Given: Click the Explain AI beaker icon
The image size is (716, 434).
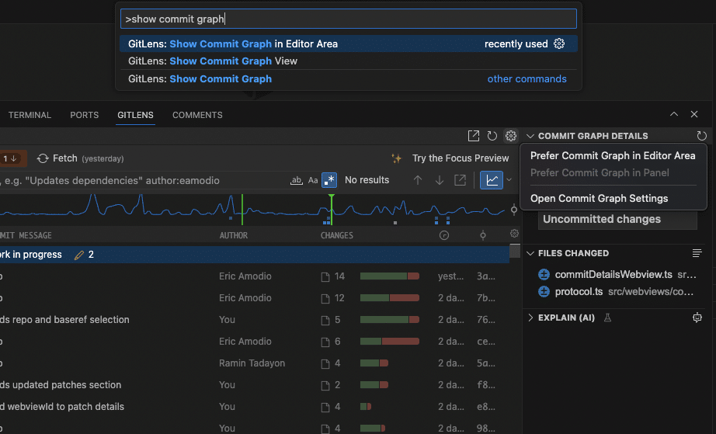Looking at the screenshot, I should 608,318.
